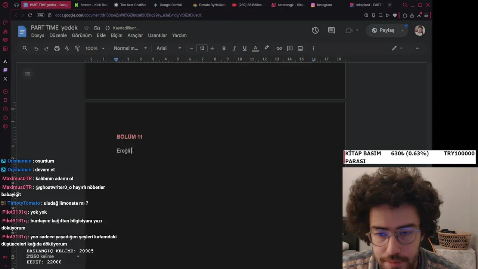Open the Dosya menu
478x269 pixels.
pyautogui.click(x=38, y=35)
